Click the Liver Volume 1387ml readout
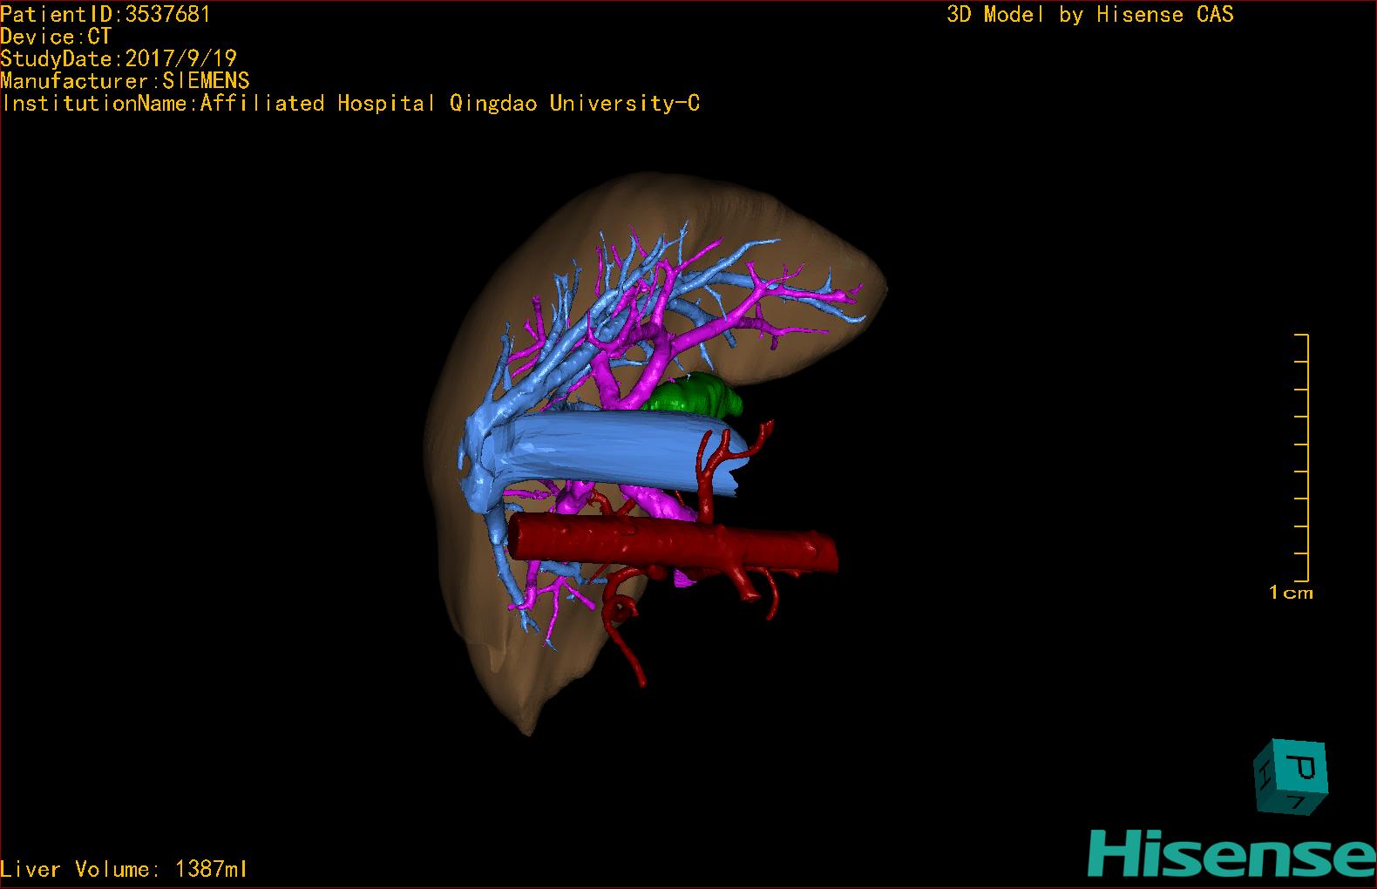The height and width of the screenshot is (889, 1377). [x=124, y=869]
